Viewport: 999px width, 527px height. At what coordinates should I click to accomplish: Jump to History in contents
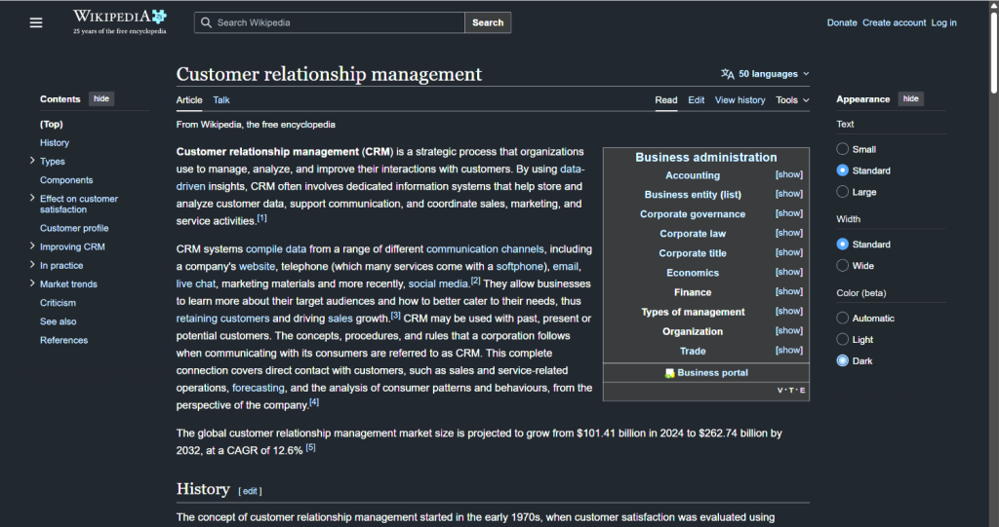pyautogui.click(x=55, y=142)
